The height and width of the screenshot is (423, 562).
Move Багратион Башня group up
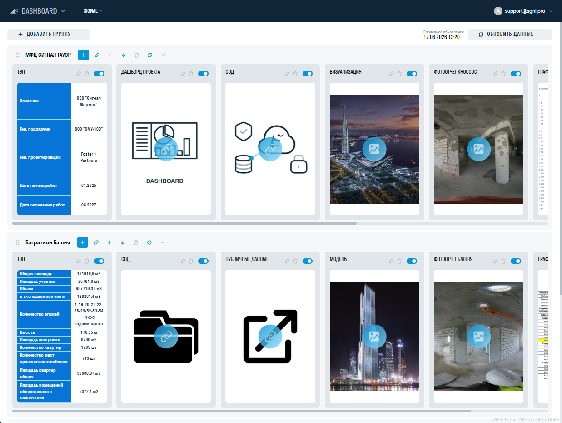pyautogui.click(x=109, y=242)
